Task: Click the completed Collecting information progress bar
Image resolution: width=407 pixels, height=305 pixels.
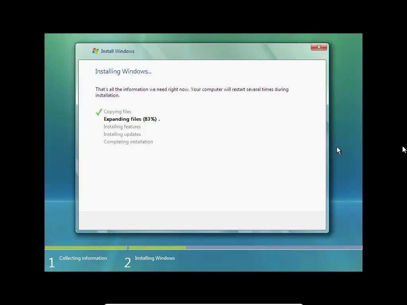Action: (86, 248)
